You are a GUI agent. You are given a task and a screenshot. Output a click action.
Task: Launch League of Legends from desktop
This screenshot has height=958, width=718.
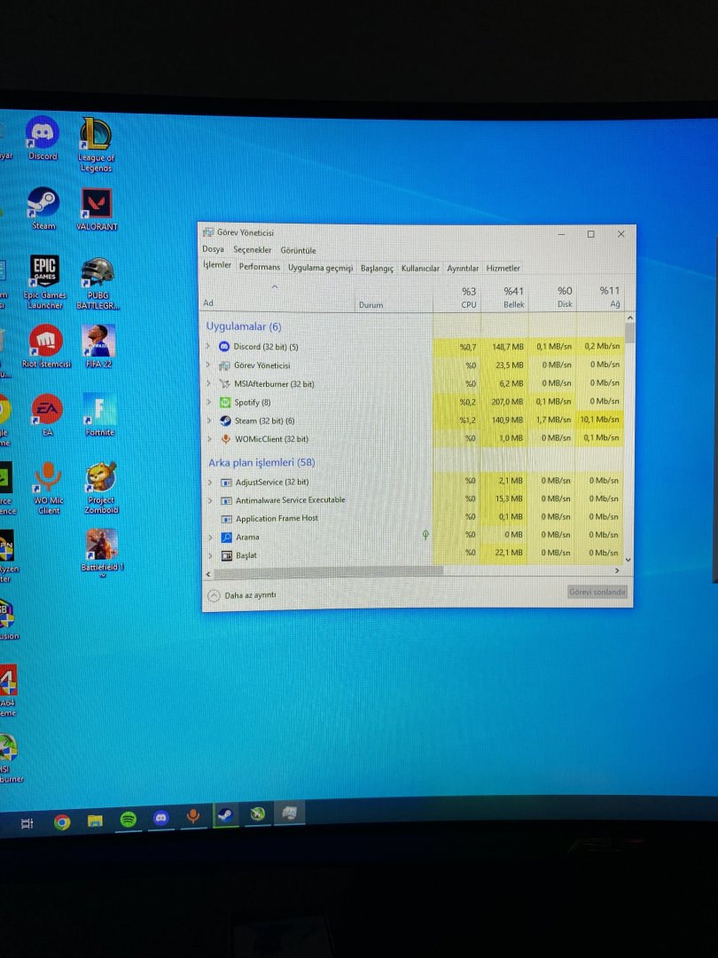click(96, 145)
